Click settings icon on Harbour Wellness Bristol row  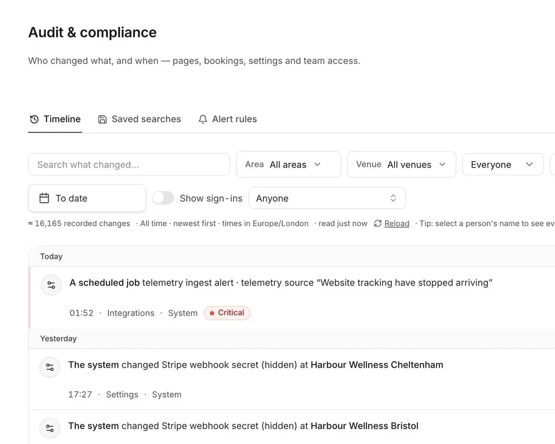pos(50,429)
